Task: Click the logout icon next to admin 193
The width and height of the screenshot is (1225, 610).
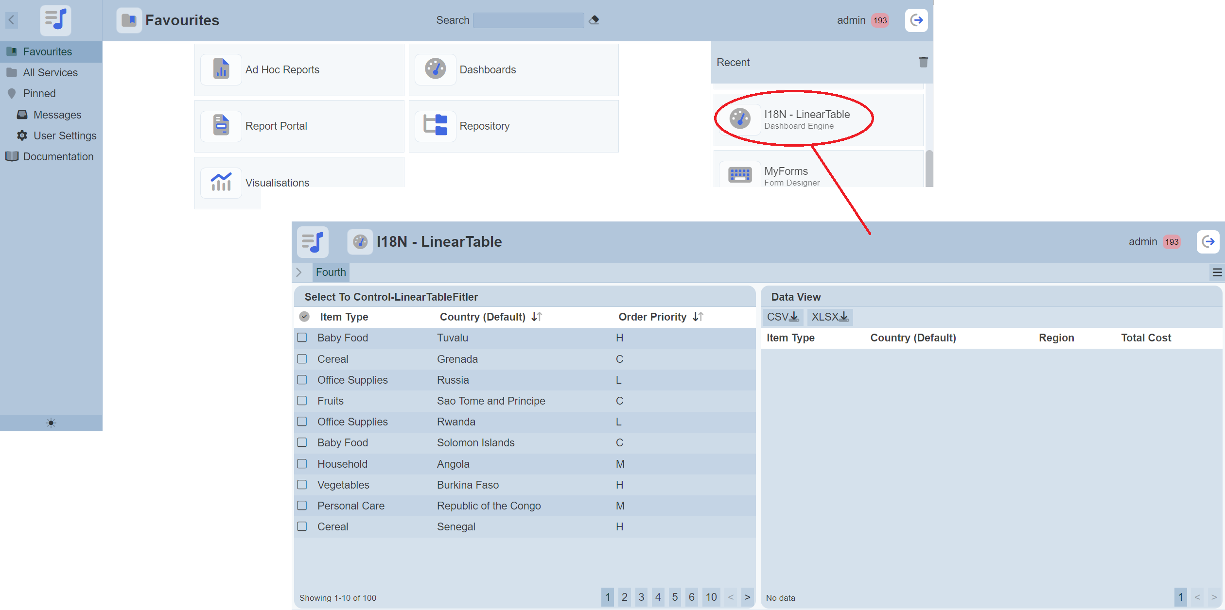Action: point(916,20)
